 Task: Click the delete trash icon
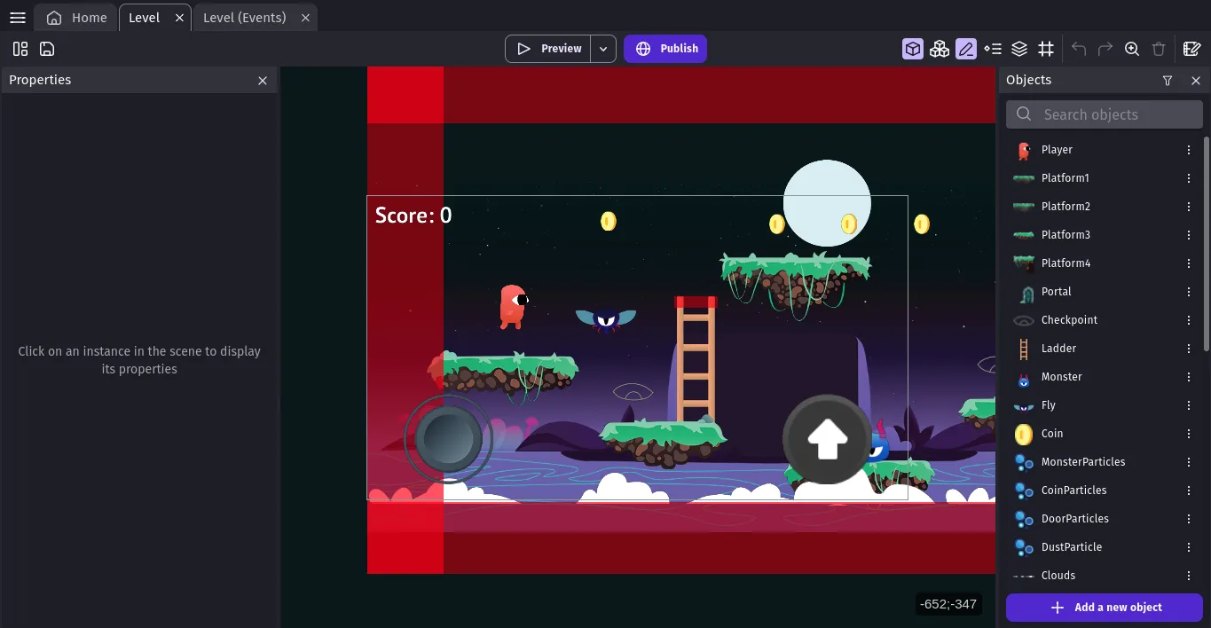[x=1159, y=49]
